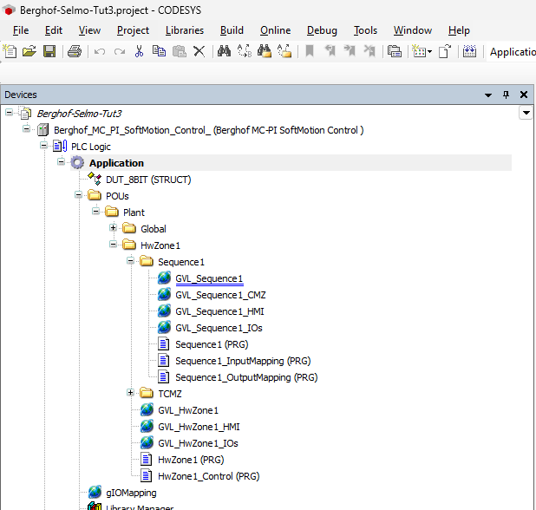Image resolution: width=536 pixels, height=510 pixels.
Task: Open the Libraries menu
Action: click(x=185, y=30)
